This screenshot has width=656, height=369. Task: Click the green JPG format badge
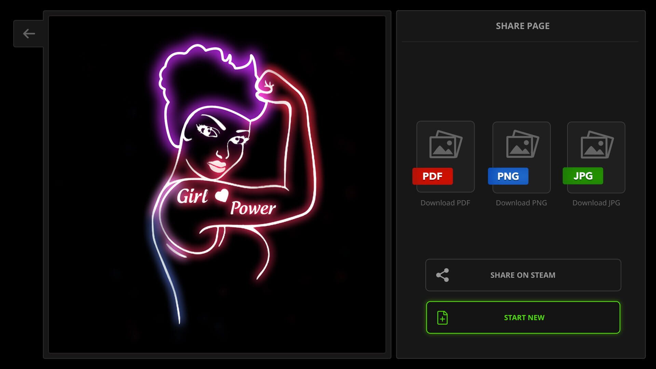point(583,176)
